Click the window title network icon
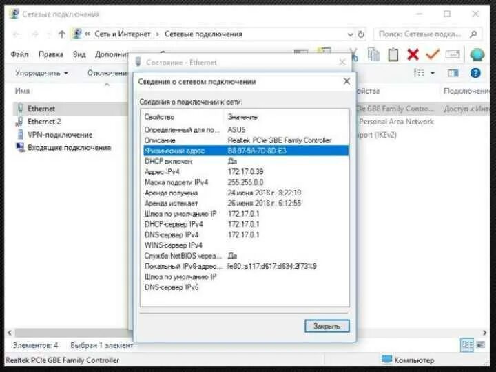This screenshot has width=496, height=372. [14, 14]
